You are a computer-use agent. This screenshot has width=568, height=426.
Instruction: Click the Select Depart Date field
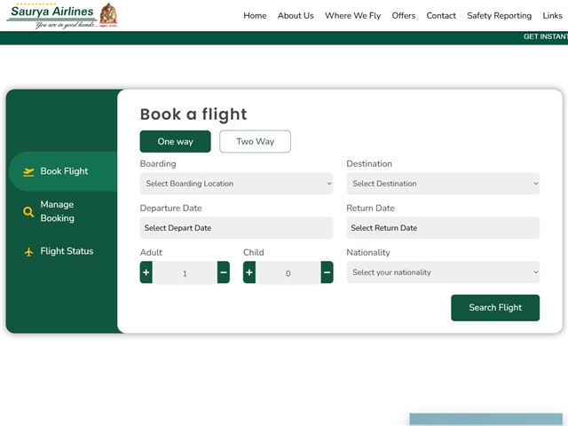pos(236,228)
